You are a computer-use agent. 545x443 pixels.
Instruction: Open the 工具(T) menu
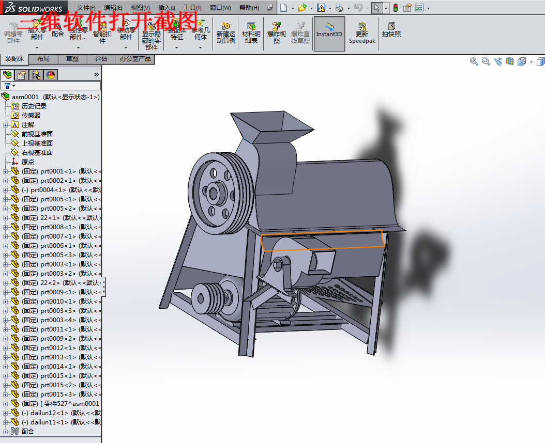pyautogui.click(x=192, y=8)
